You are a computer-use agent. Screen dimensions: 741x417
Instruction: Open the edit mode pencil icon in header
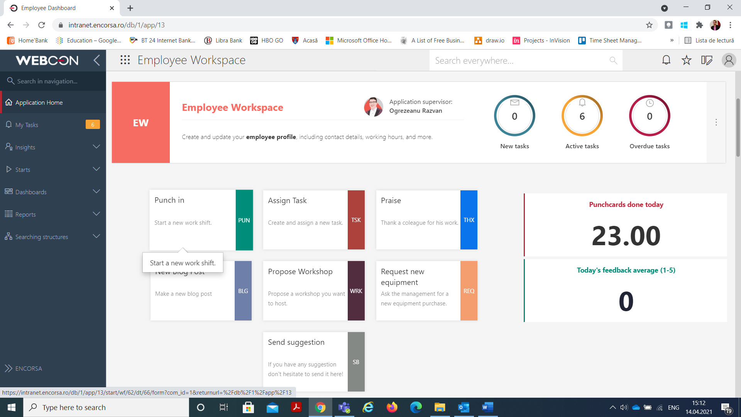coord(707,60)
